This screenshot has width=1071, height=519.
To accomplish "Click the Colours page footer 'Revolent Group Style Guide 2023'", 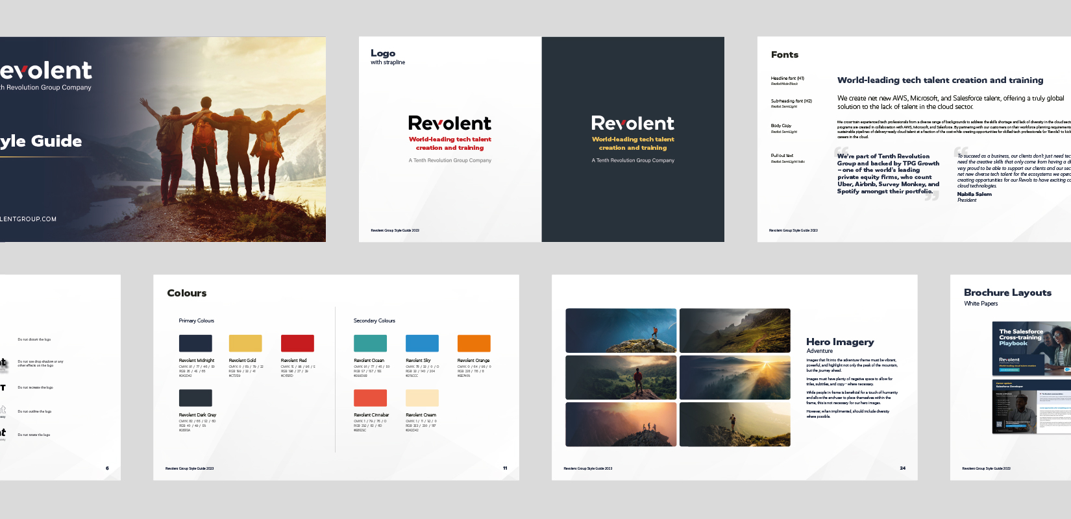I will [190, 468].
